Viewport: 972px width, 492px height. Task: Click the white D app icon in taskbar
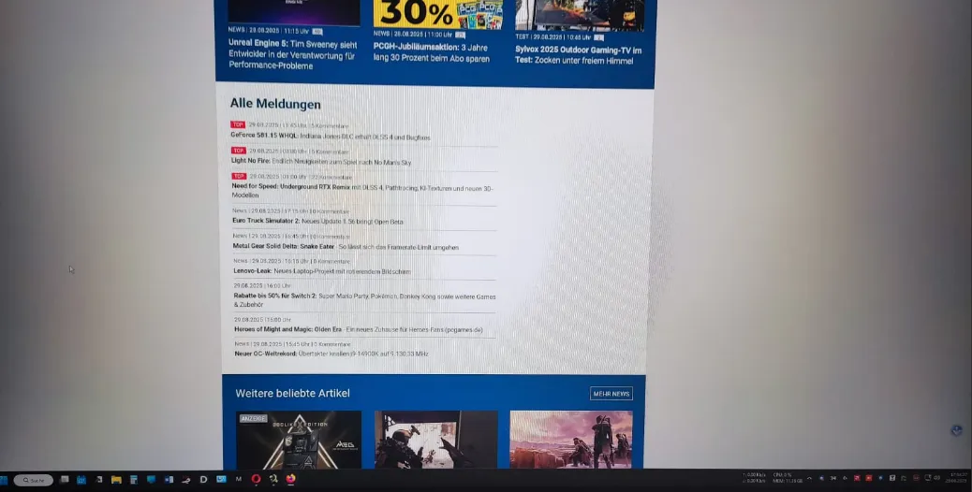203,480
